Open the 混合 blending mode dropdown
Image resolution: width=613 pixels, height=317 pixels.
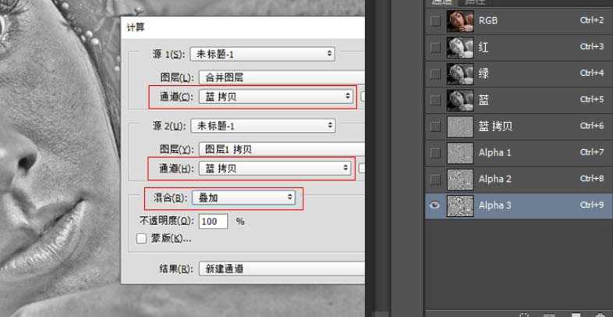(x=244, y=198)
